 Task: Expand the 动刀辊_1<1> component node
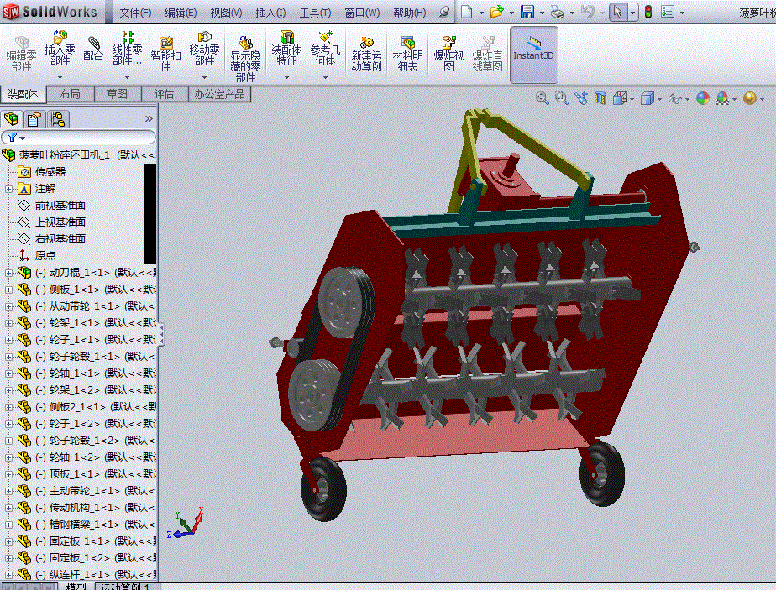click(9, 273)
